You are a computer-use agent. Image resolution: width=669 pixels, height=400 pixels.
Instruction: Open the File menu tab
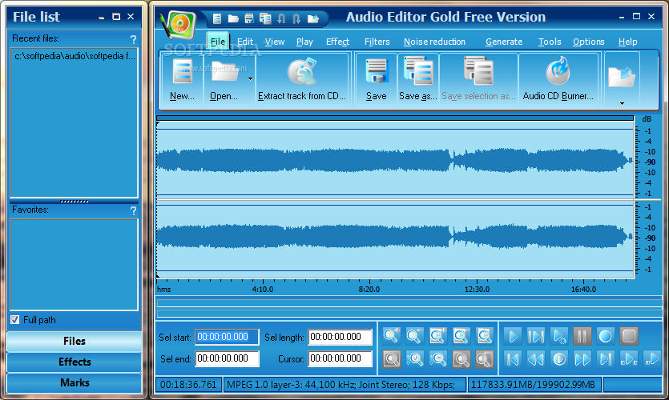point(218,42)
